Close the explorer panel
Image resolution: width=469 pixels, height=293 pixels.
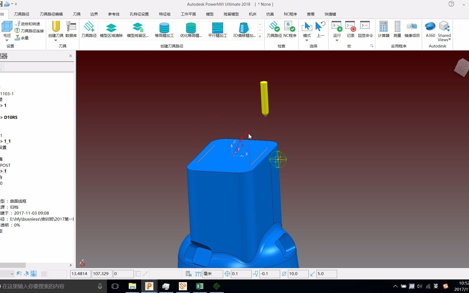click(x=71, y=56)
